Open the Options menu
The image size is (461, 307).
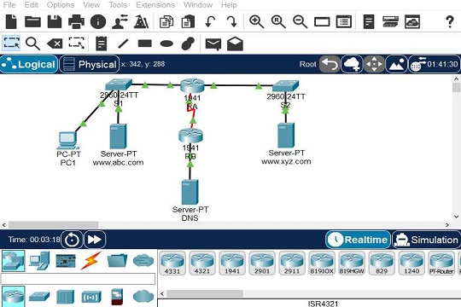[61, 5]
